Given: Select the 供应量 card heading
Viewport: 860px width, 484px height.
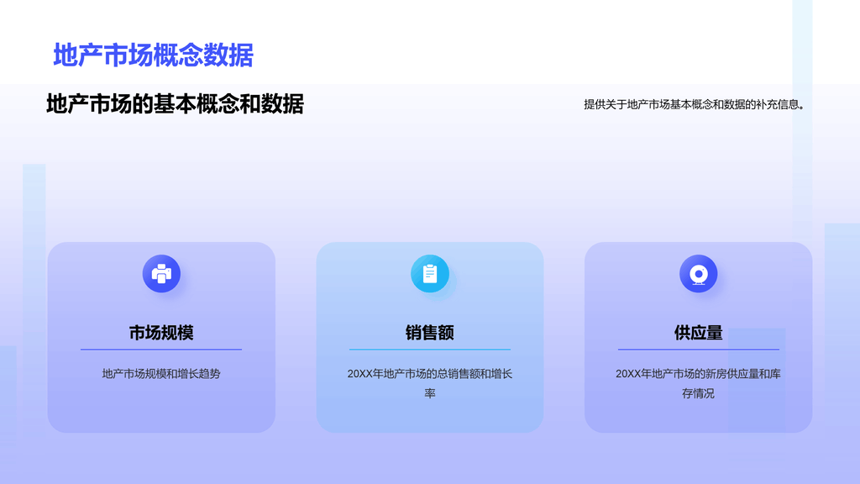Looking at the screenshot, I should pyautogui.click(x=698, y=333).
